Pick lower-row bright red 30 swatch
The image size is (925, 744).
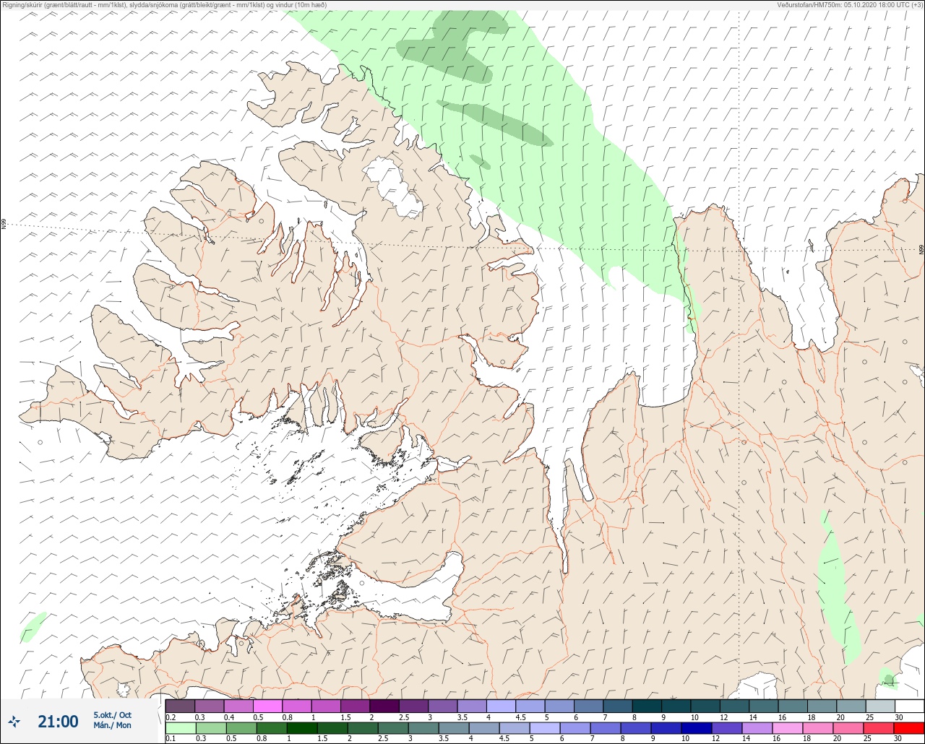click(x=909, y=728)
